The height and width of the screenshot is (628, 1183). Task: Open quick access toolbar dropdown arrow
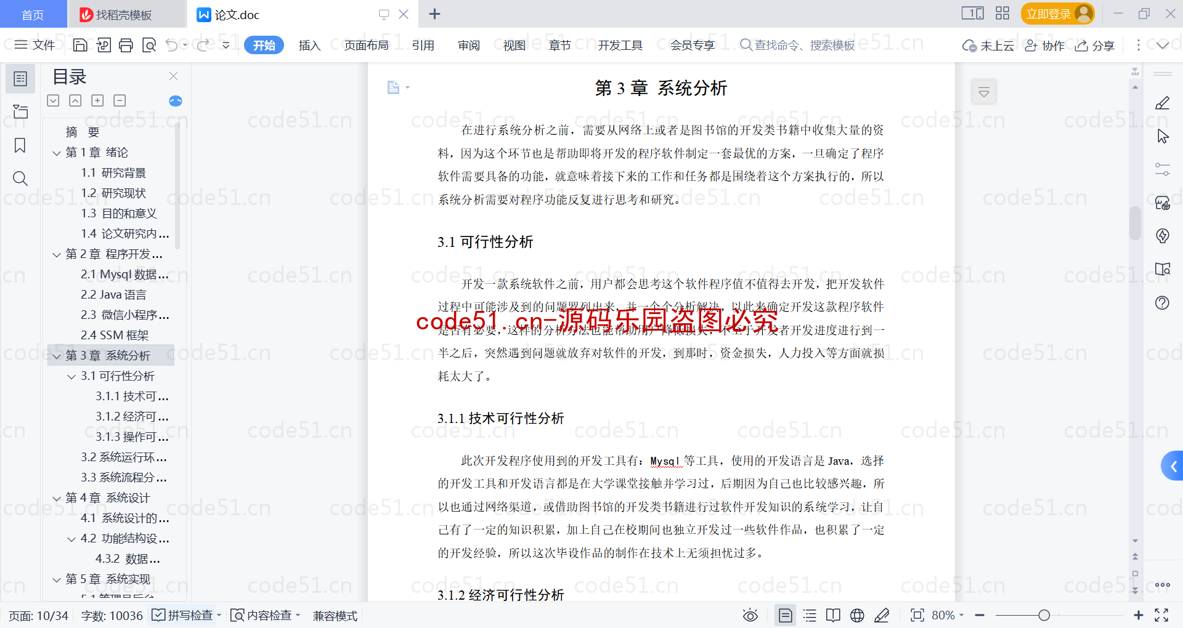226,45
